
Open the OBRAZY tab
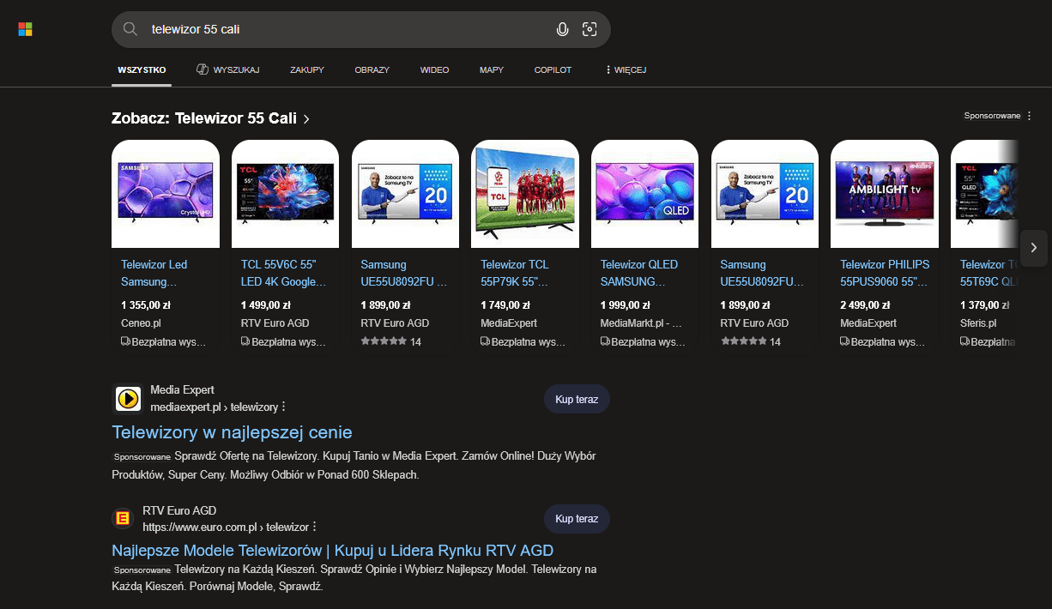point(372,69)
